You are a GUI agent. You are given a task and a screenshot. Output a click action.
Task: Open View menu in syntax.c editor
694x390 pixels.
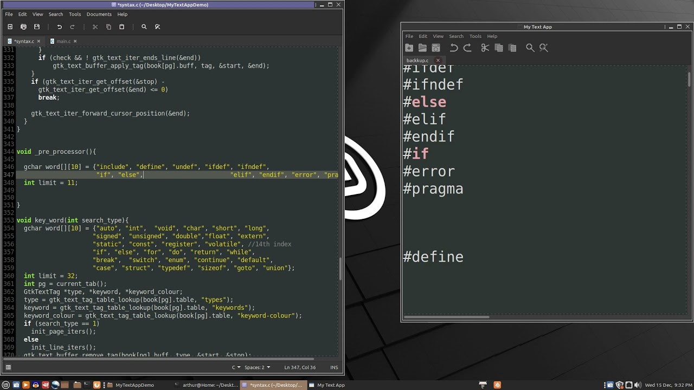[37, 14]
